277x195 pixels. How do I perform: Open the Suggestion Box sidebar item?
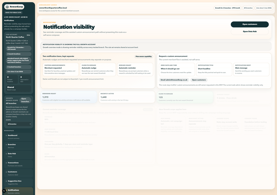click(x=18, y=183)
